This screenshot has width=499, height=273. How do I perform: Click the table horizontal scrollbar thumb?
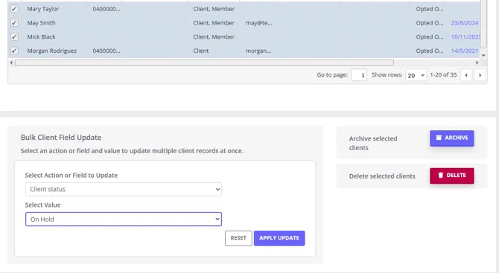[x=204, y=62]
